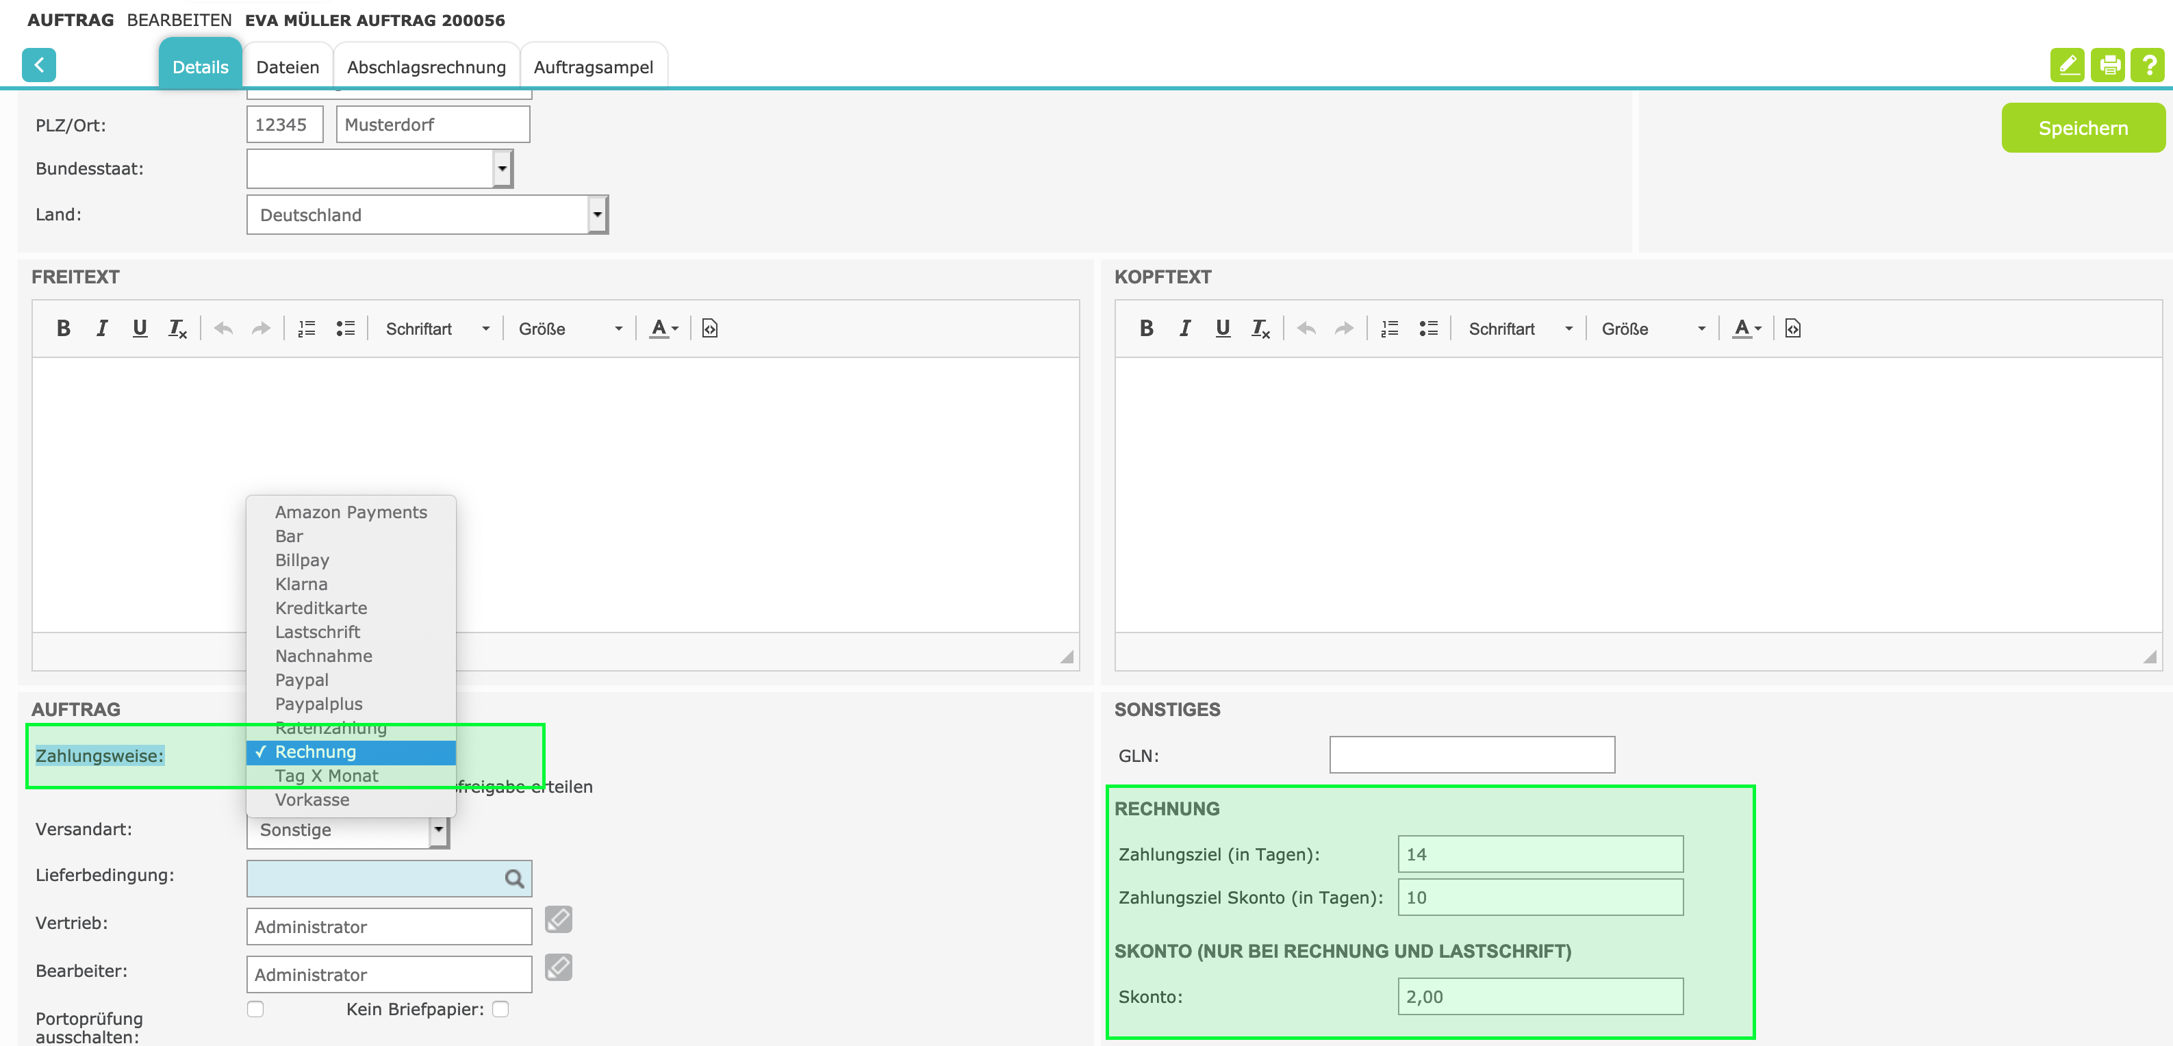Image resolution: width=2173 pixels, height=1046 pixels.
Task: Choose Paypal from the payment list
Action: coord(351,680)
